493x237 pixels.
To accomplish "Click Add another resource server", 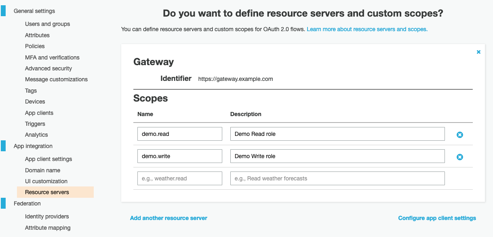I will click(169, 218).
